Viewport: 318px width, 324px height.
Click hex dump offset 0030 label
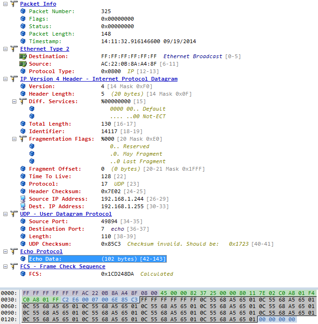pos(9,300)
